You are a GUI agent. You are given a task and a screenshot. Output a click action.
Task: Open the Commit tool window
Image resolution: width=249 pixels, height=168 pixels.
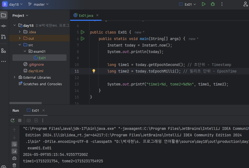[4, 26]
